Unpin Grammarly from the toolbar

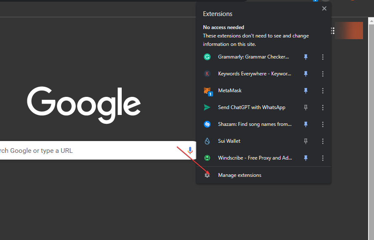[306, 57]
